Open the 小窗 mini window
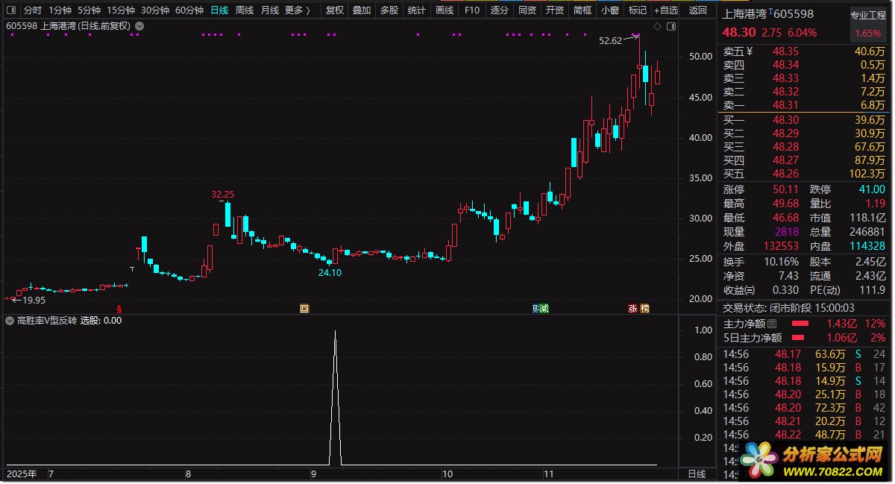 pos(610,10)
